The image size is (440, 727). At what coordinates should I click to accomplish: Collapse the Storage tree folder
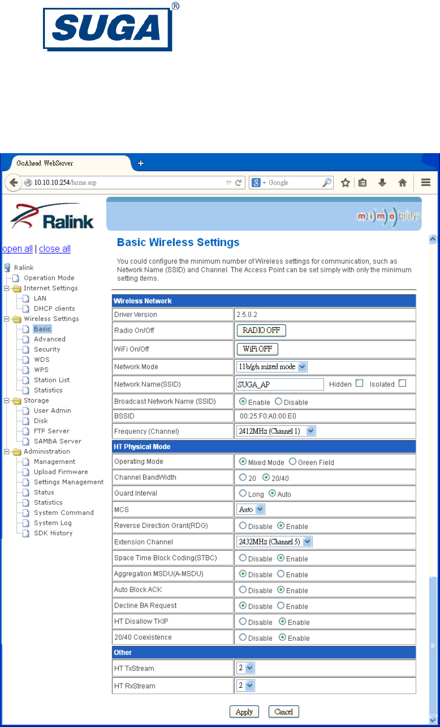tap(7, 401)
